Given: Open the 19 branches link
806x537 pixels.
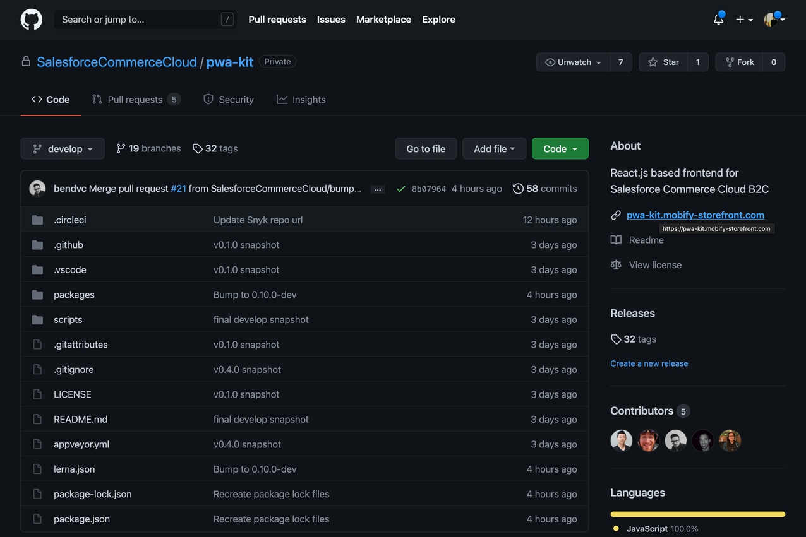Looking at the screenshot, I should (148, 148).
